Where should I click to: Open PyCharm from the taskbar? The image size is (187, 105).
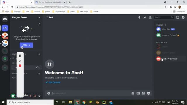(104, 102)
